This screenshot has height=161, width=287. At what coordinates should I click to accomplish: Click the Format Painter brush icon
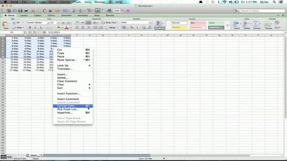point(50,11)
